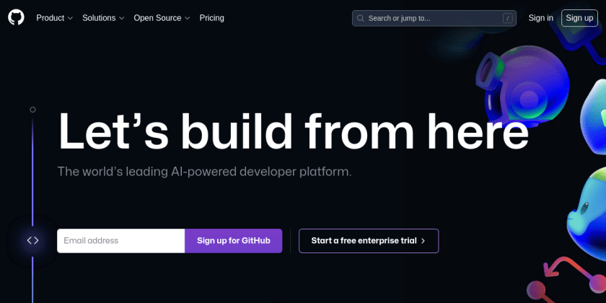
Task: Focus the Email address input
Action: point(121,241)
